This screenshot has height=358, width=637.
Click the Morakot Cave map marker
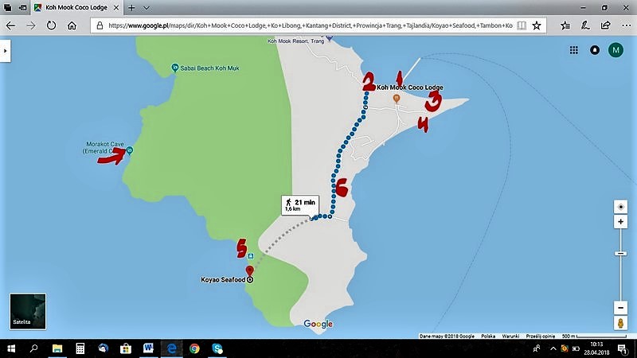pyautogui.click(x=129, y=151)
